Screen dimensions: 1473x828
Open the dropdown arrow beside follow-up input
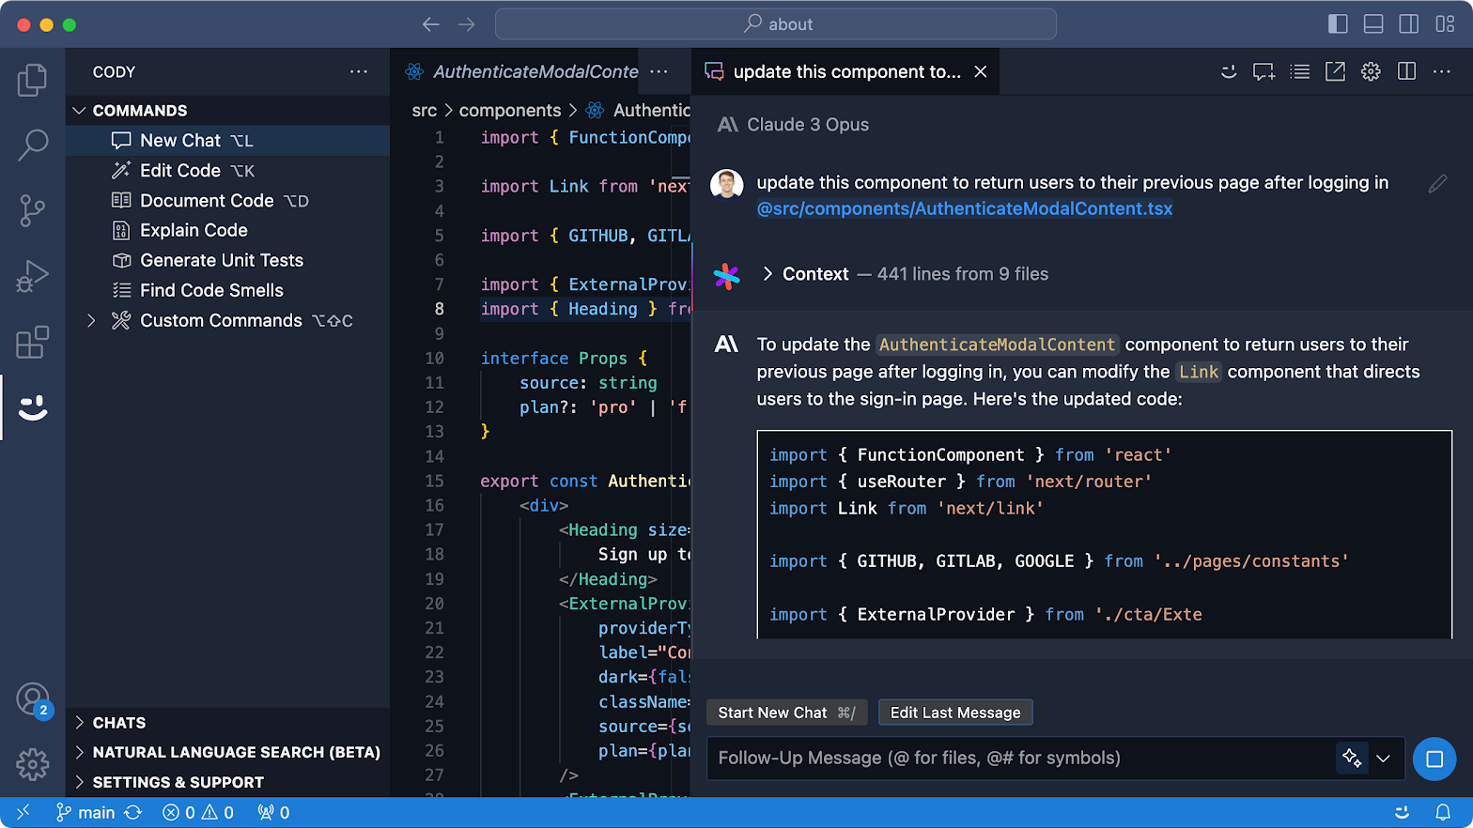point(1383,759)
